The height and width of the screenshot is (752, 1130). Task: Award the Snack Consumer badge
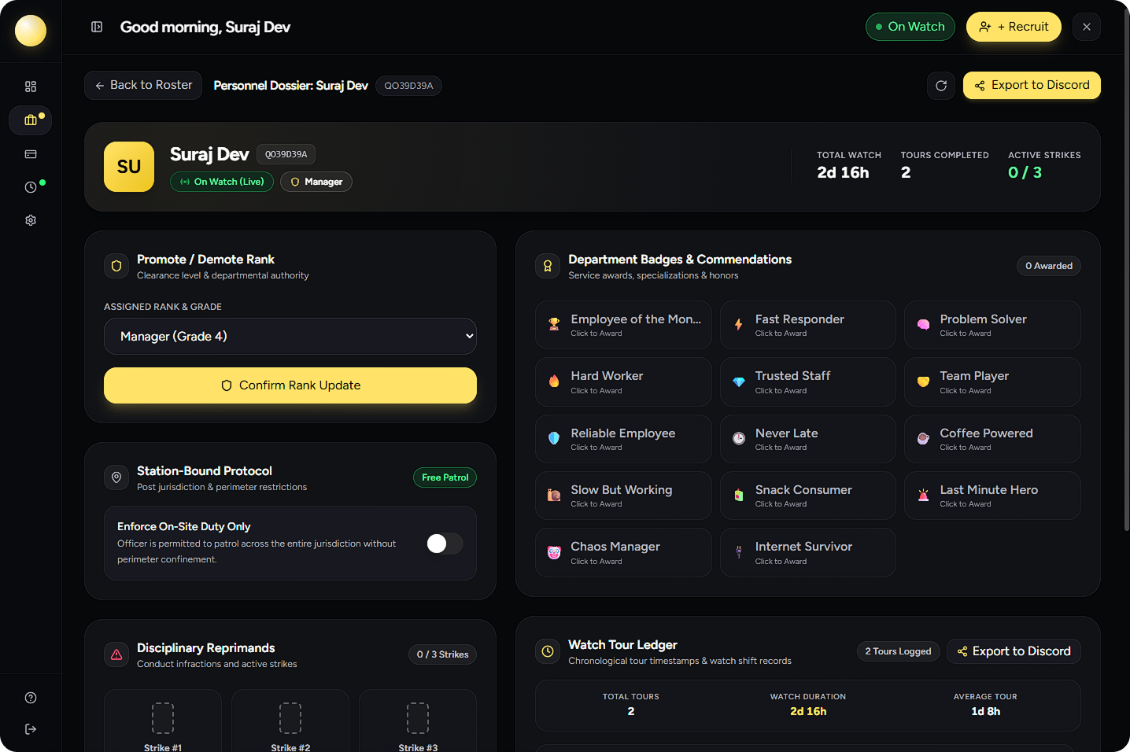(x=808, y=496)
